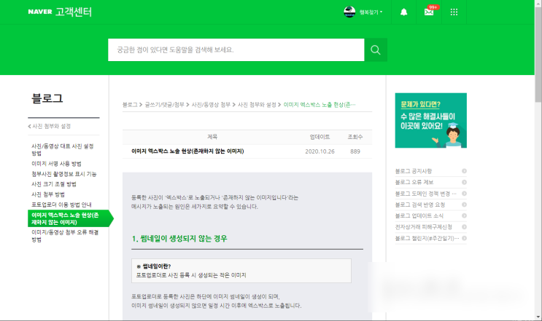Click arrow icon beside '블로그 업데이트 소식'

(x=464, y=215)
